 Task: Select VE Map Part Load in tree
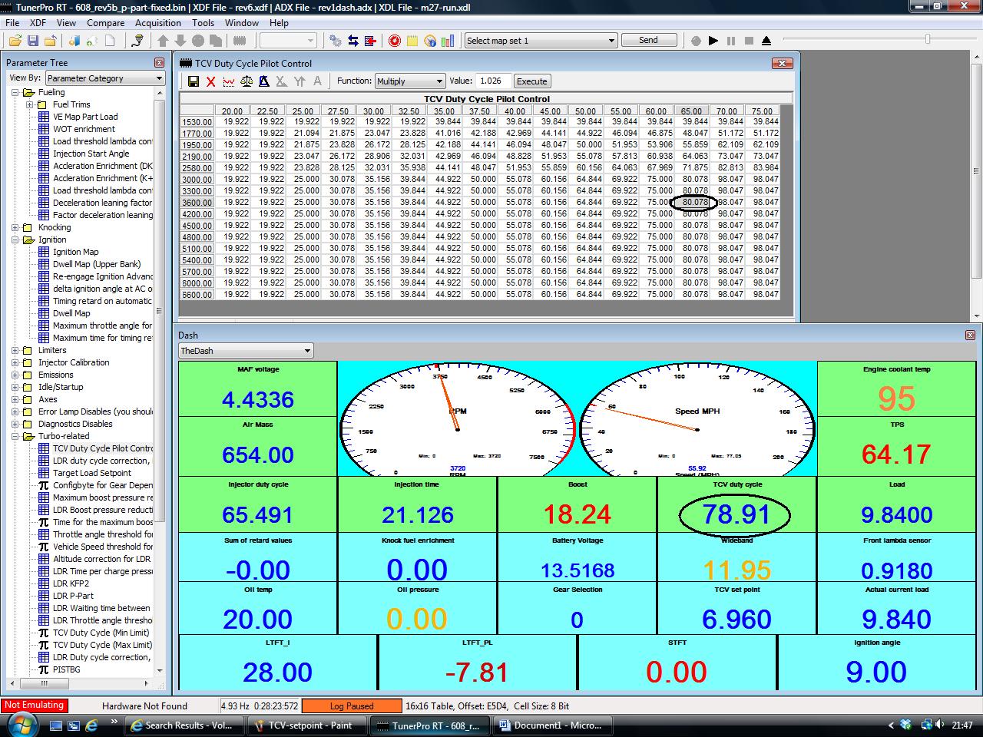coord(85,117)
